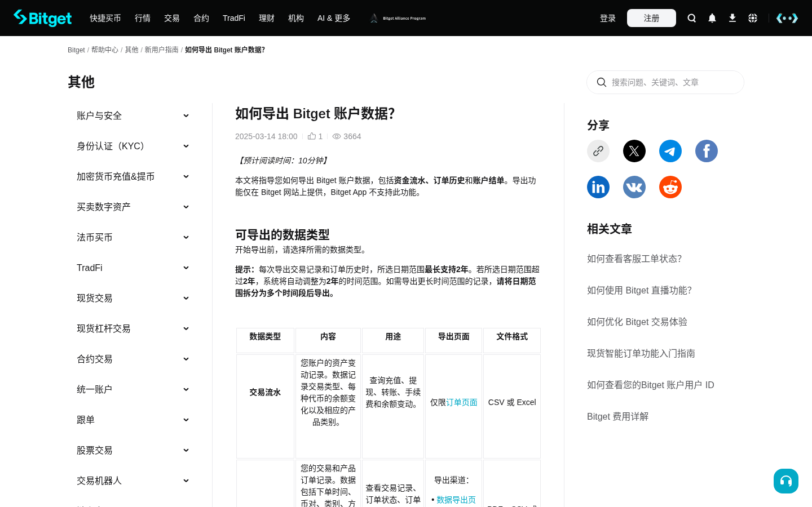Image resolution: width=812 pixels, height=507 pixels.
Task: Expand 跟单 sidebar section
Action: click(133, 420)
